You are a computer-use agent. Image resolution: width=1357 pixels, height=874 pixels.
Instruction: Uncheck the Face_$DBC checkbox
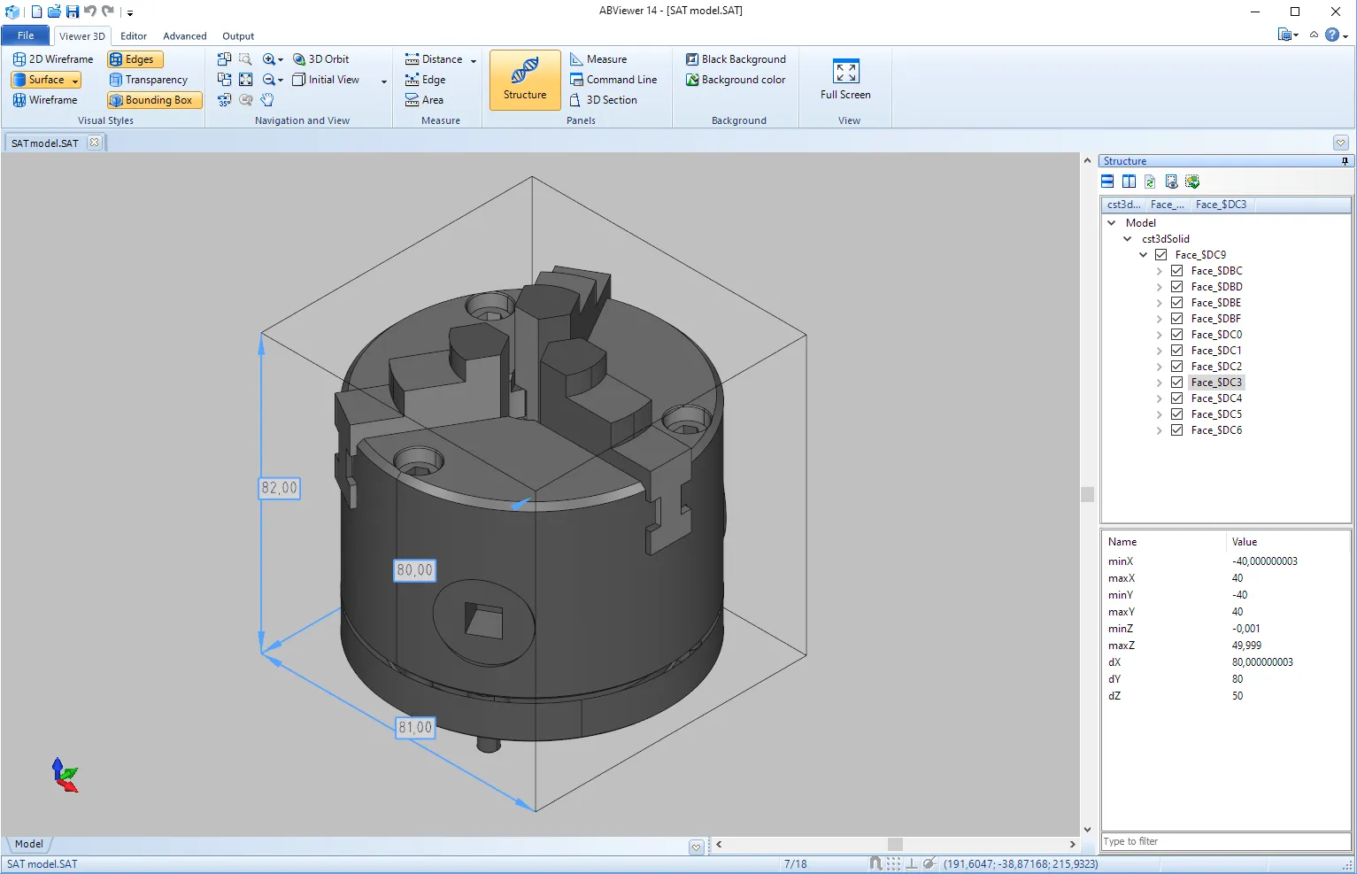pos(1177,271)
